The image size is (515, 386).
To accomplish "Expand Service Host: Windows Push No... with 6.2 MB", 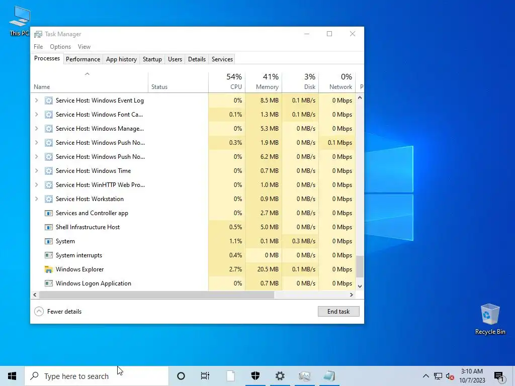I will (36, 157).
